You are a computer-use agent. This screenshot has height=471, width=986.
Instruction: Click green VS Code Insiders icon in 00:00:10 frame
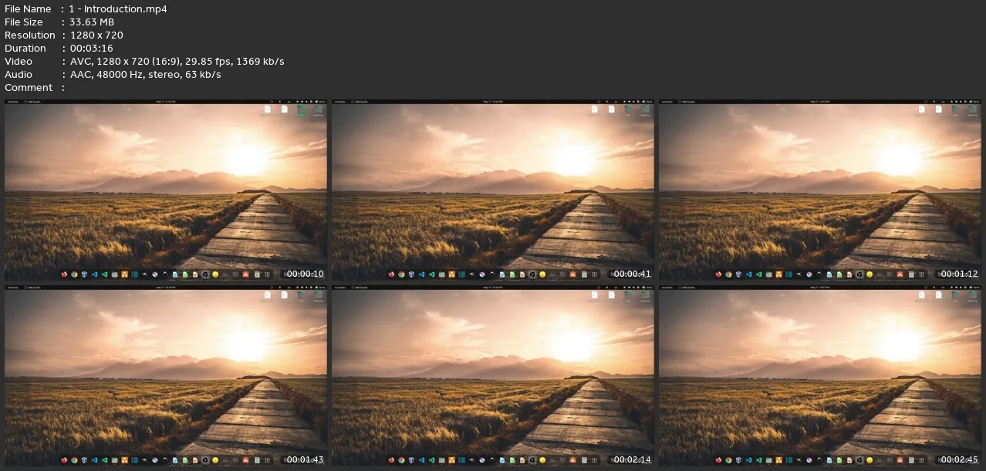tap(104, 274)
